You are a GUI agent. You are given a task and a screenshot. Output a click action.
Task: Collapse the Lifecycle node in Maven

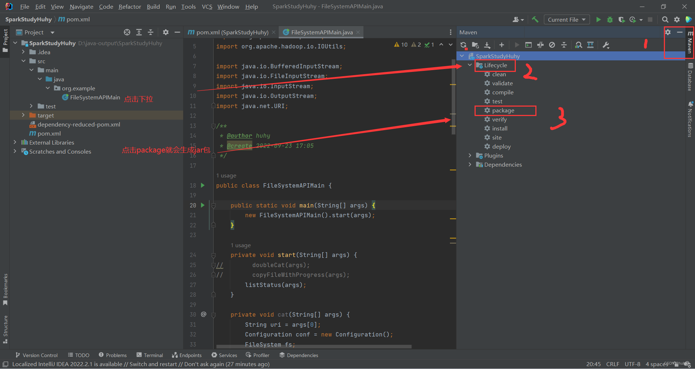[470, 65]
